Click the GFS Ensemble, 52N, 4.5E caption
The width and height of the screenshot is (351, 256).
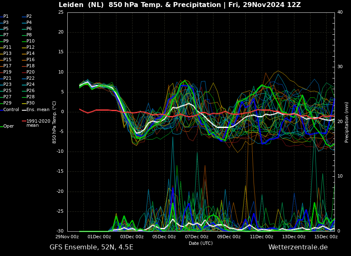[x=91, y=247]
